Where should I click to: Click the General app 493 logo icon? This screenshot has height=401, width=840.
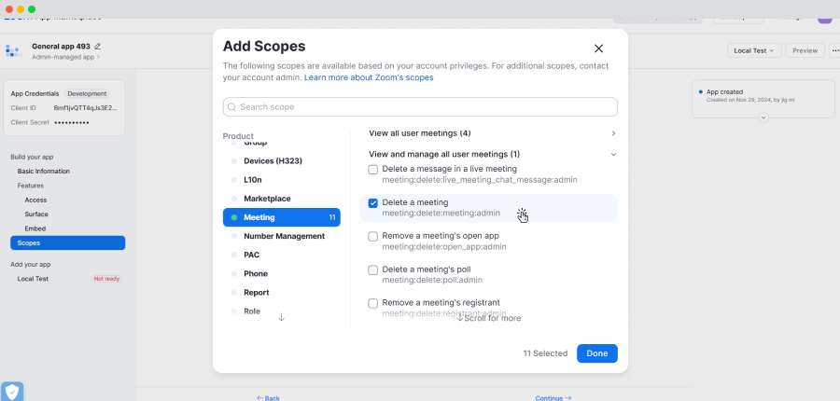coord(13,51)
